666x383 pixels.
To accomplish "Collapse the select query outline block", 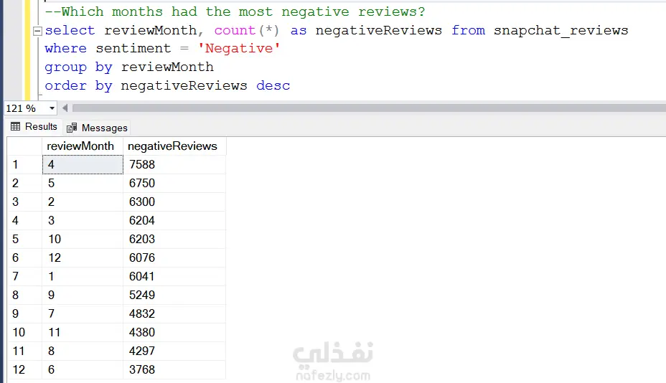I will (37, 31).
